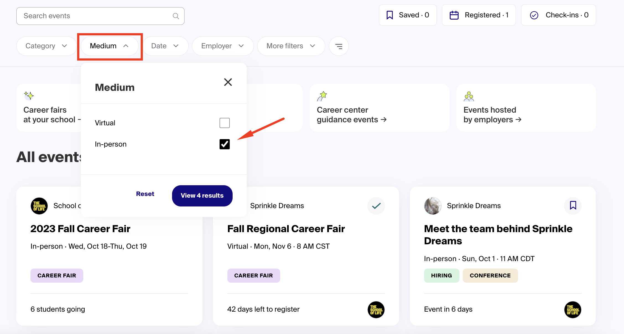The width and height of the screenshot is (624, 334).
Task: Click the Reset link
Action: tap(145, 194)
